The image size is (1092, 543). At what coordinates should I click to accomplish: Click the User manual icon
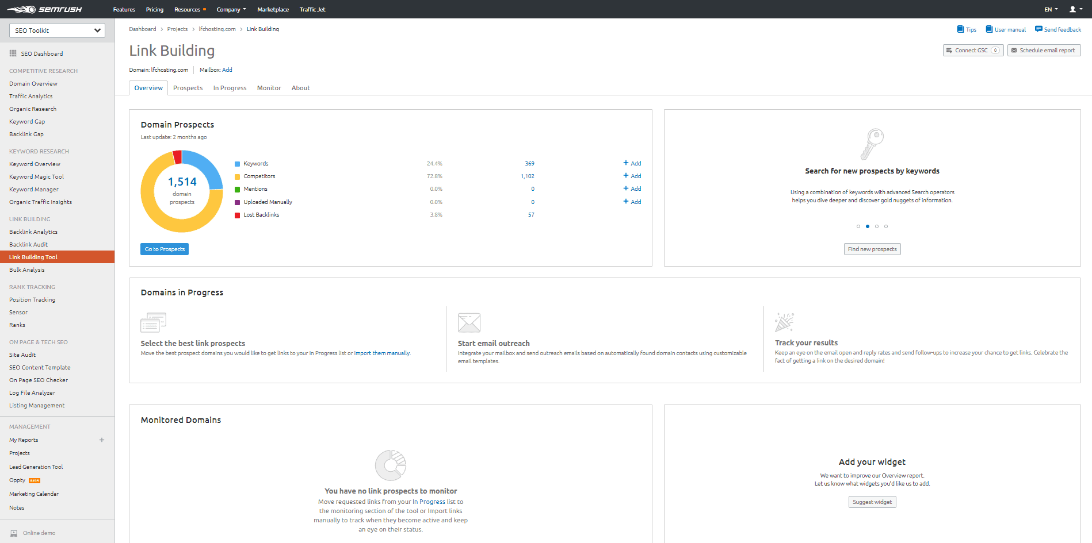(989, 29)
